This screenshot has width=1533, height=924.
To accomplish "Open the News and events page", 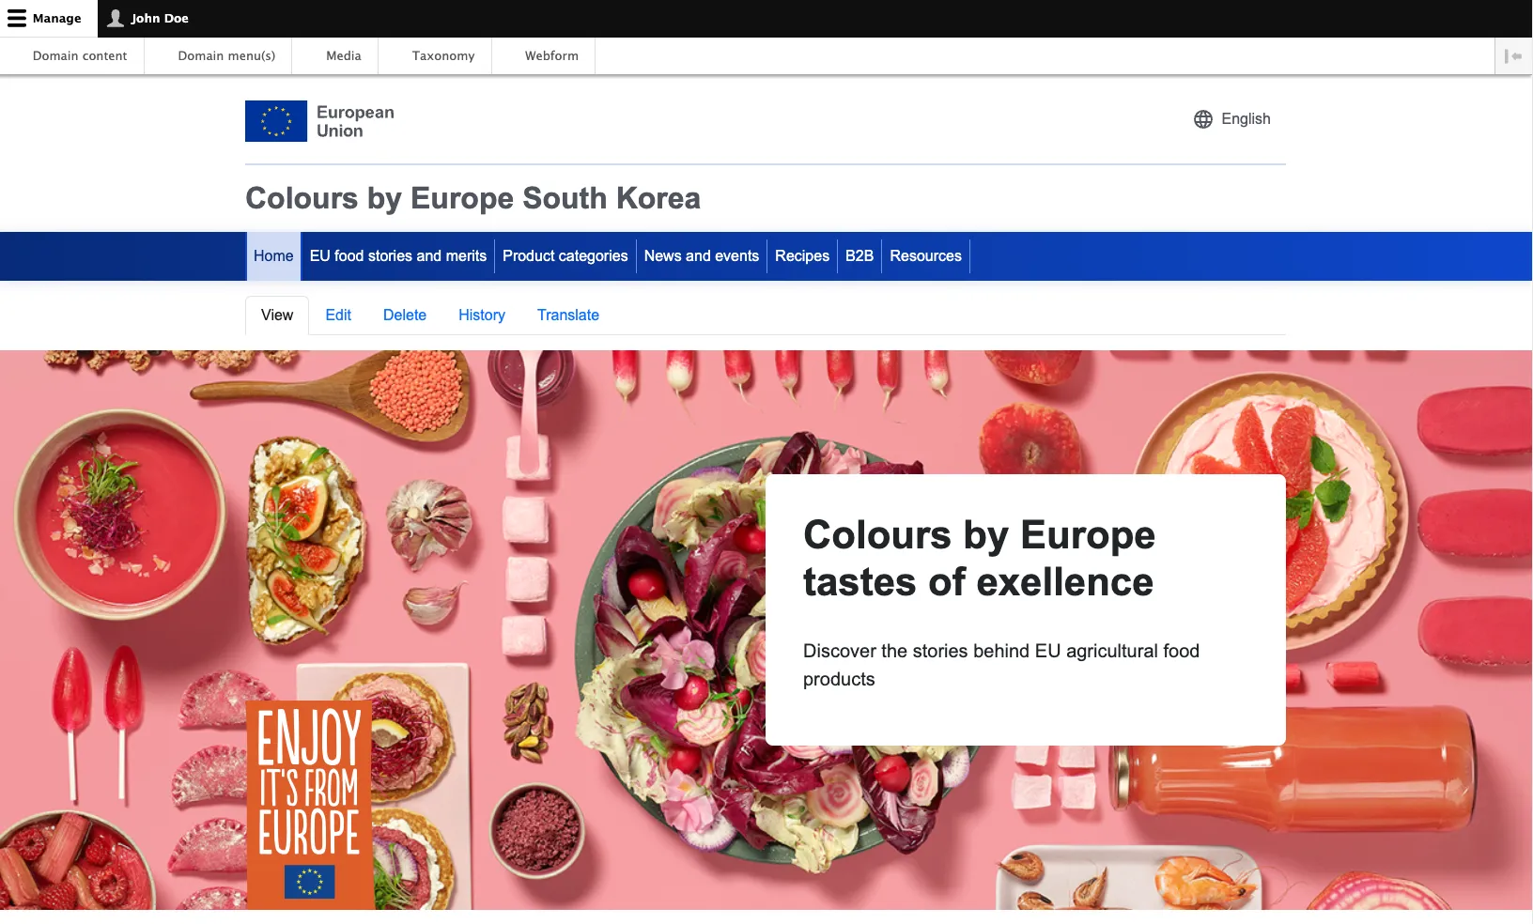I will click(701, 256).
